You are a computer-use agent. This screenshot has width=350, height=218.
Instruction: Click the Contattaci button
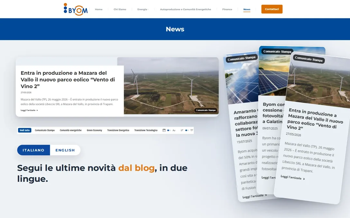click(272, 9)
